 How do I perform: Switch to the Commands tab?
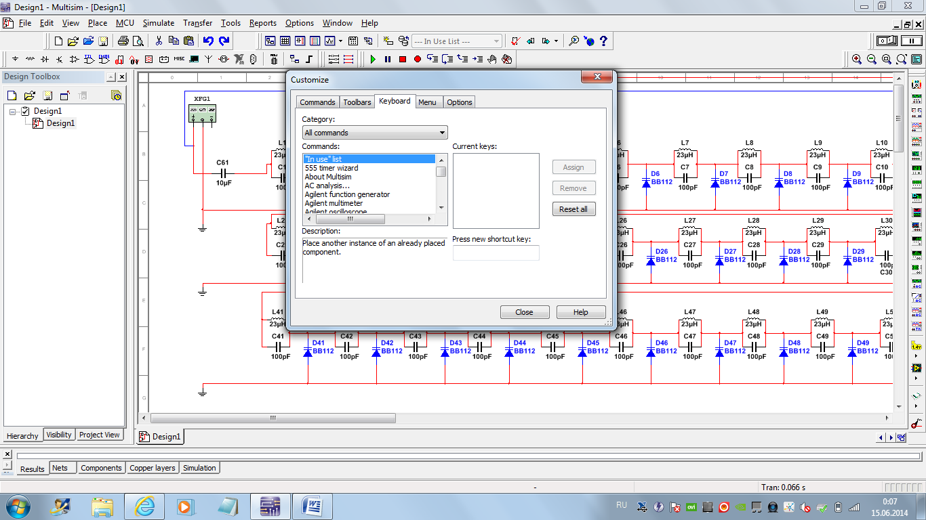click(x=317, y=102)
